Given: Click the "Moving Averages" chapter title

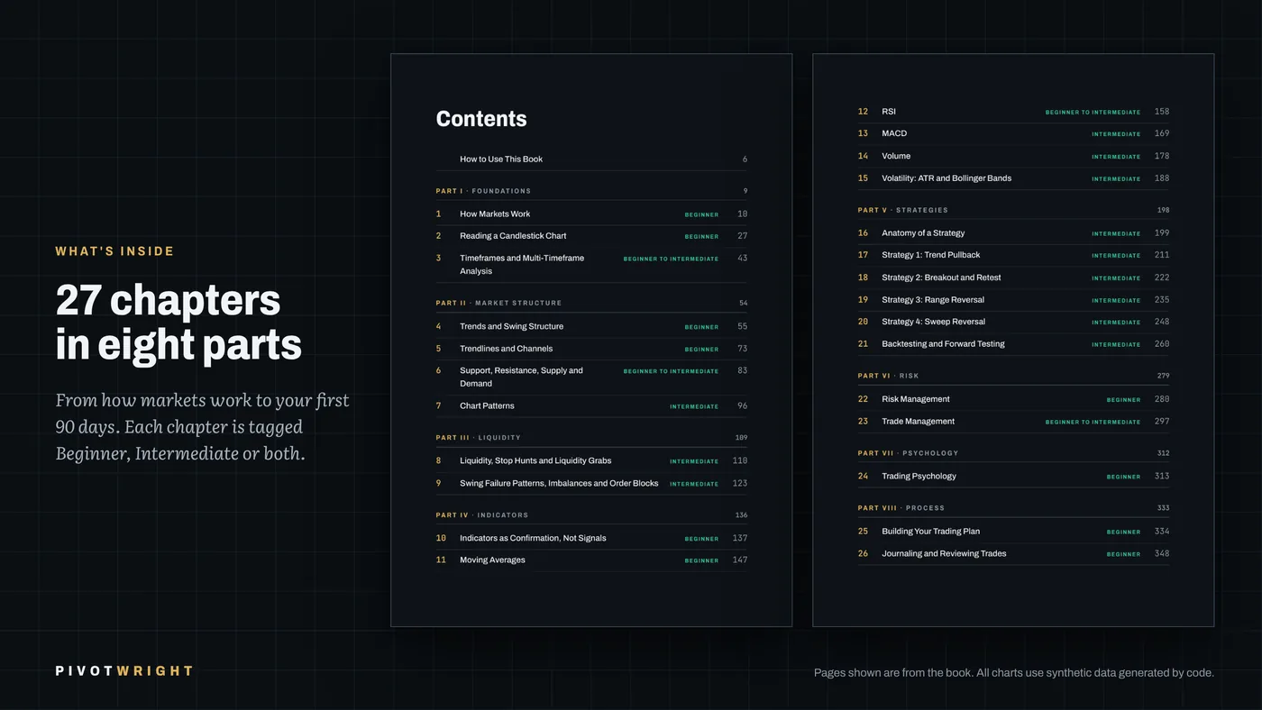Looking at the screenshot, I should (492, 560).
